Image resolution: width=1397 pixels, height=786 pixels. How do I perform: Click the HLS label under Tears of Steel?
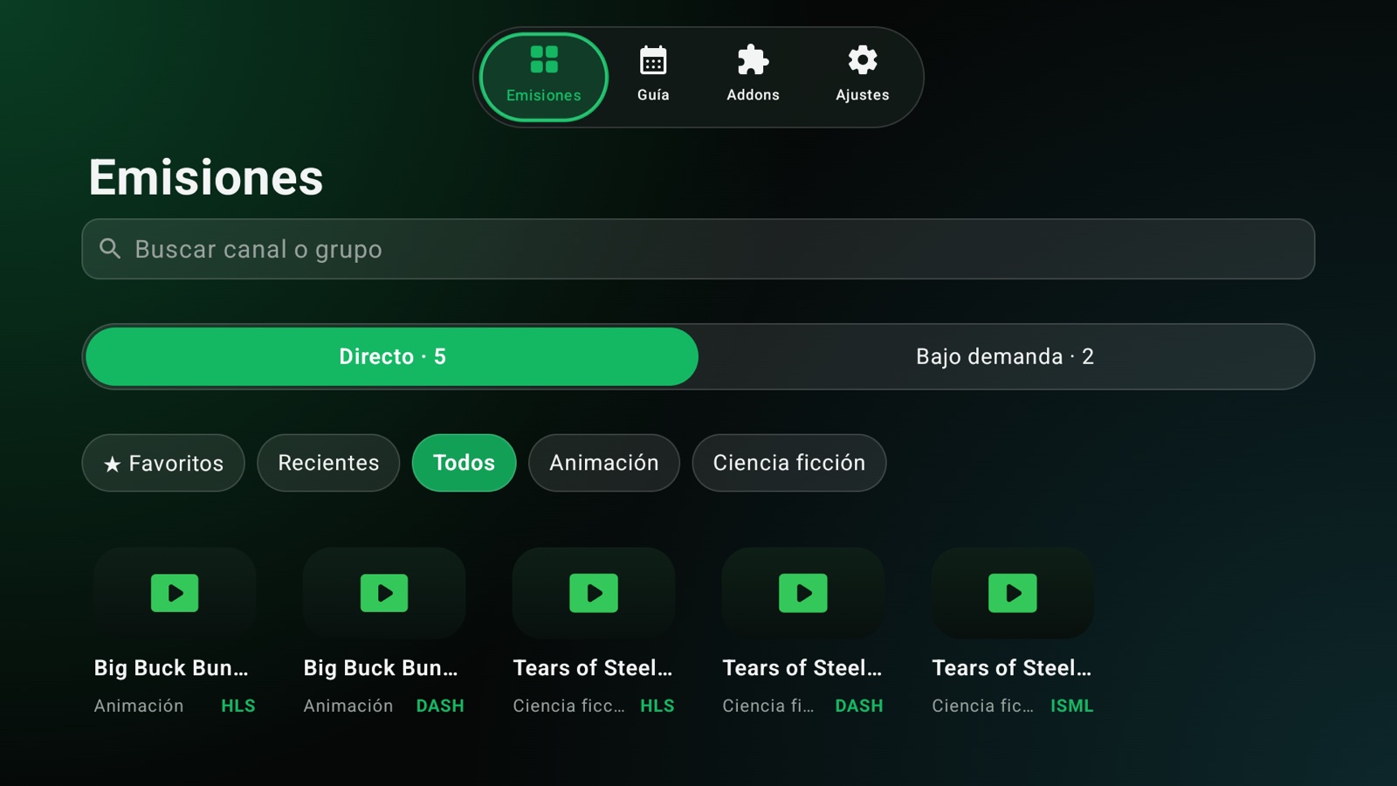657,706
